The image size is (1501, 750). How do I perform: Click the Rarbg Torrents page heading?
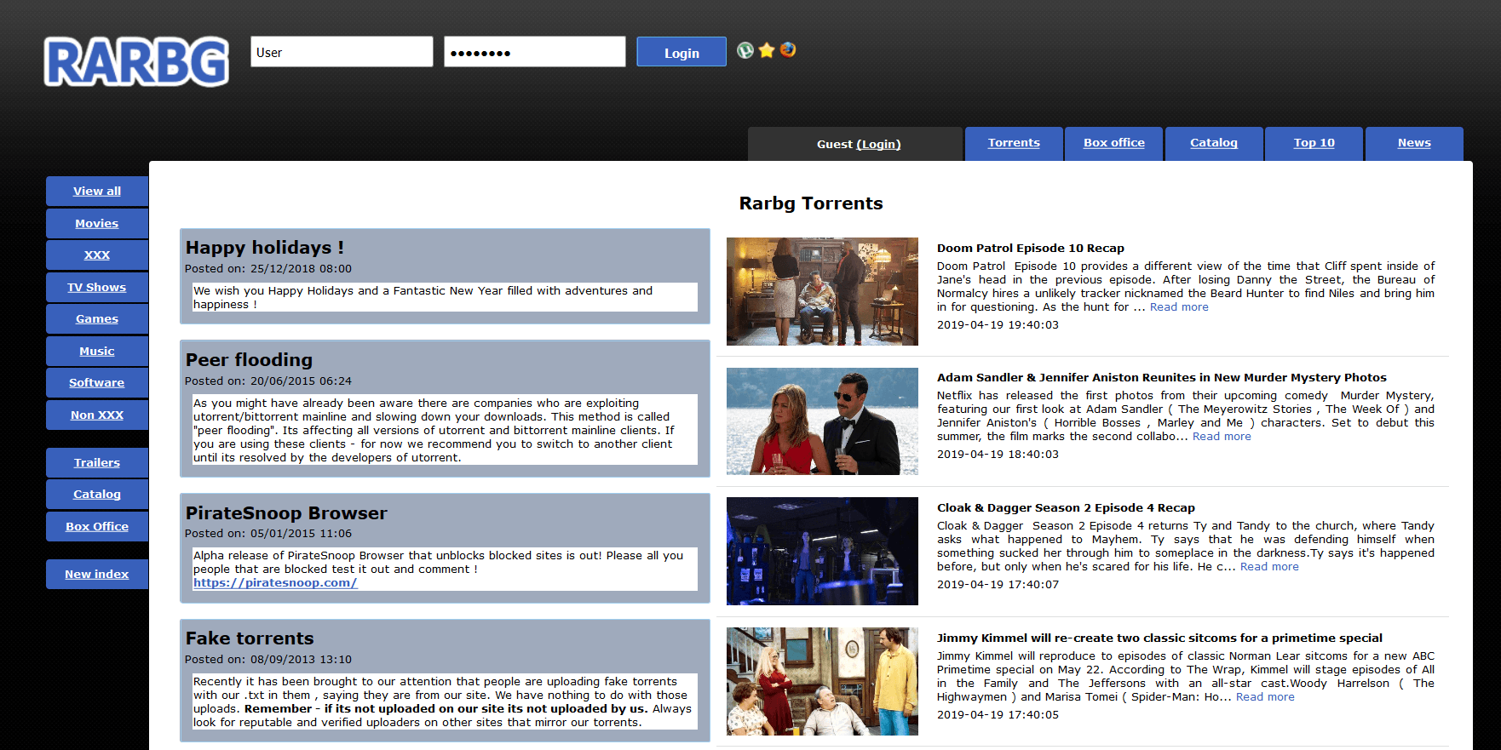(811, 203)
